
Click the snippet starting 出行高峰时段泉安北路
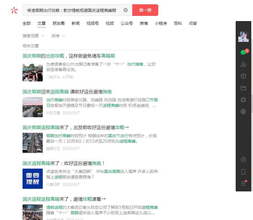102,103
